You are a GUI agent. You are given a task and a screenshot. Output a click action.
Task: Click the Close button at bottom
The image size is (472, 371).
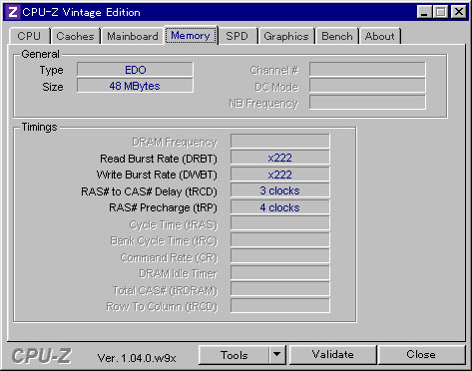[x=421, y=355]
